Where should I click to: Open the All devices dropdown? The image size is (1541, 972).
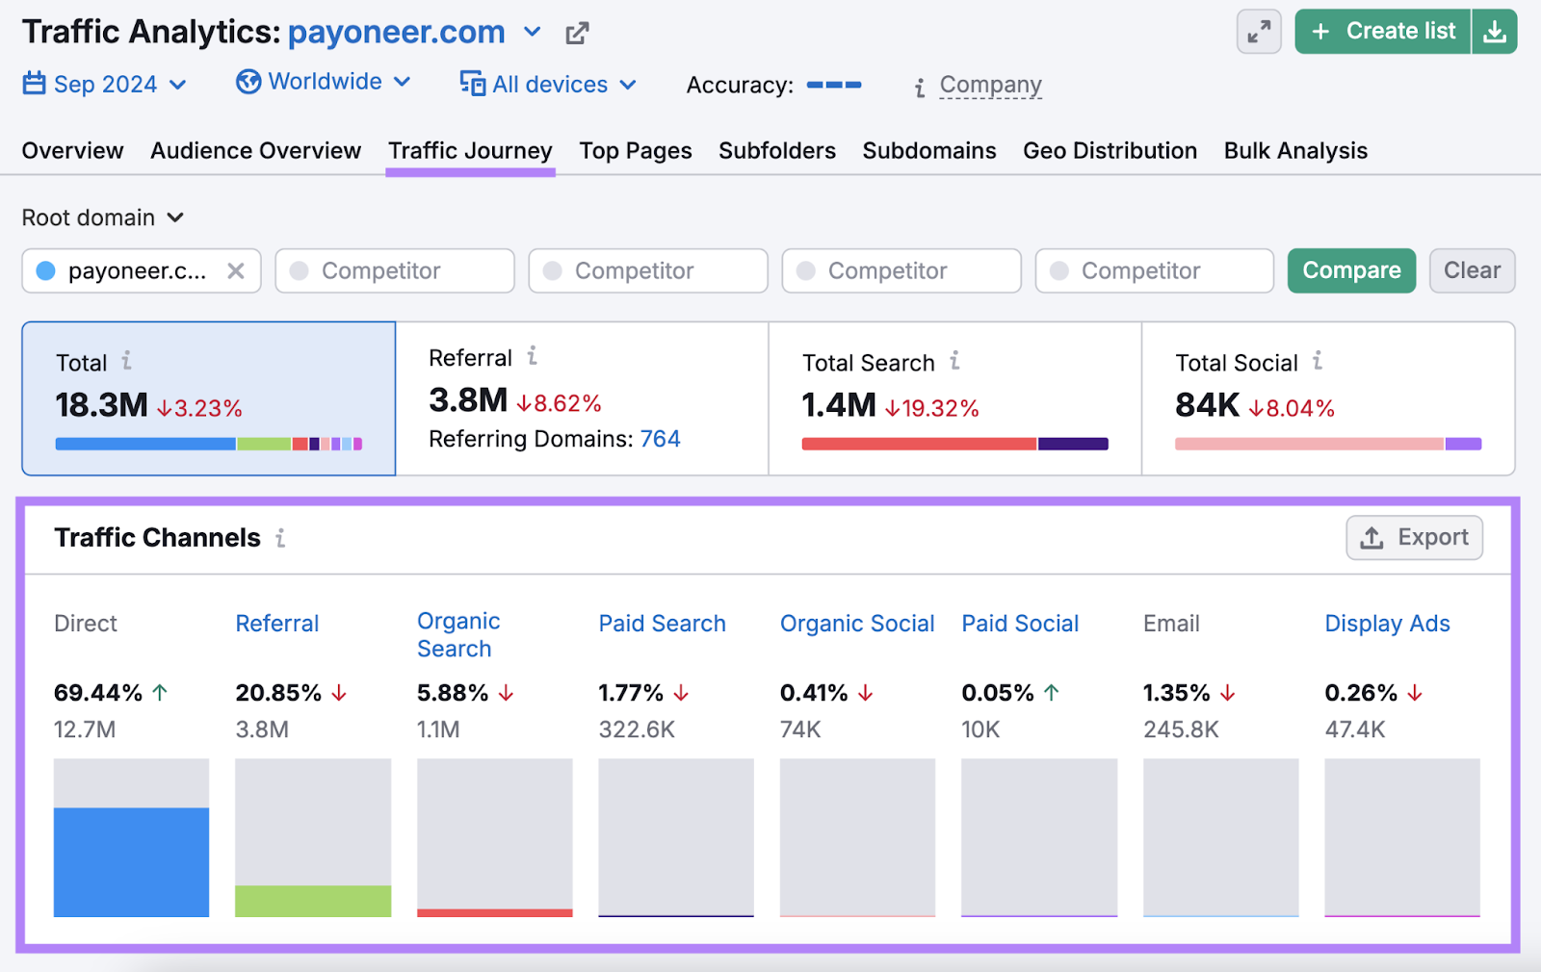click(x=630, y=84)
